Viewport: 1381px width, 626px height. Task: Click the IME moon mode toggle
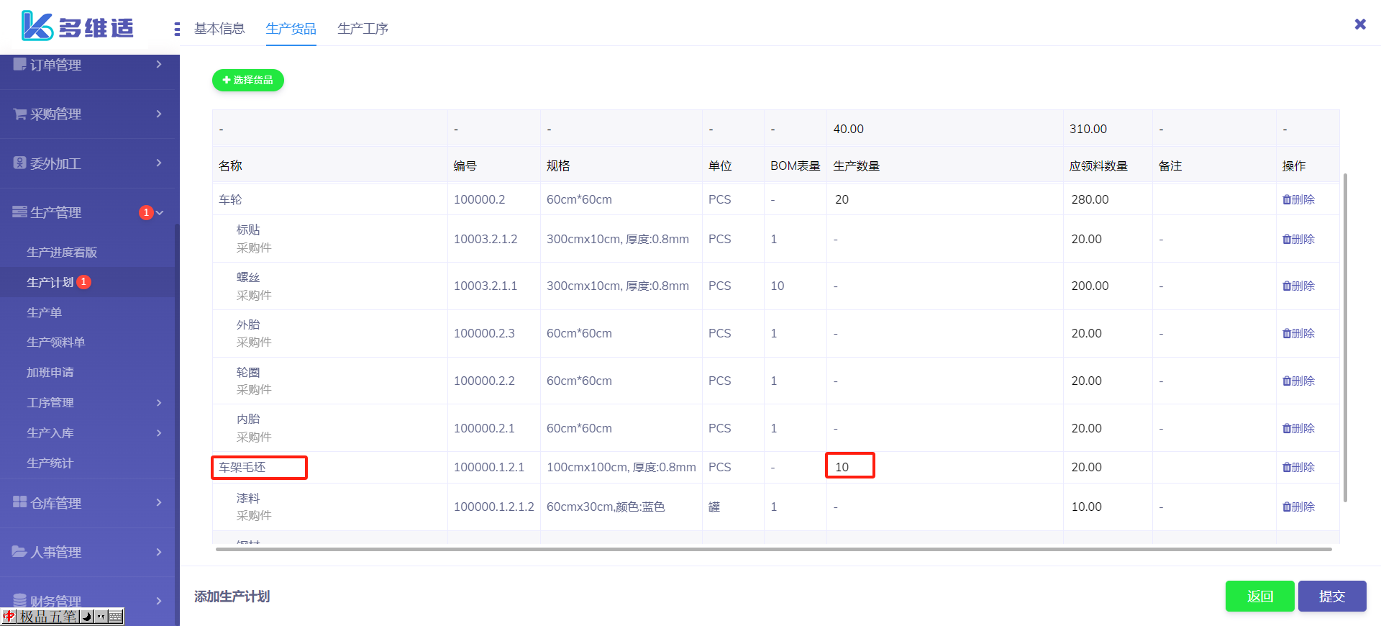click(86, 617)
